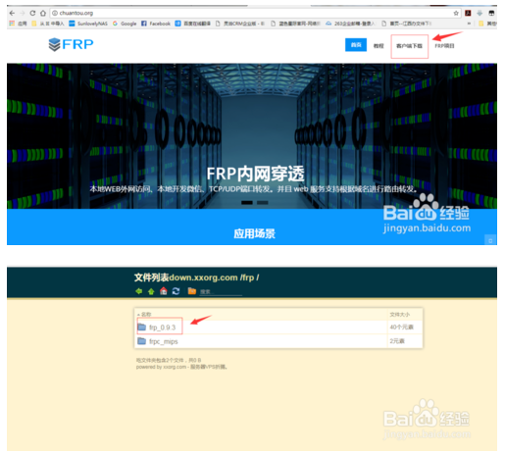This screenshot has width=505, height=454.
Task: Click the orange folder icon in file list toolbar
Action: (x=192, y=291)
